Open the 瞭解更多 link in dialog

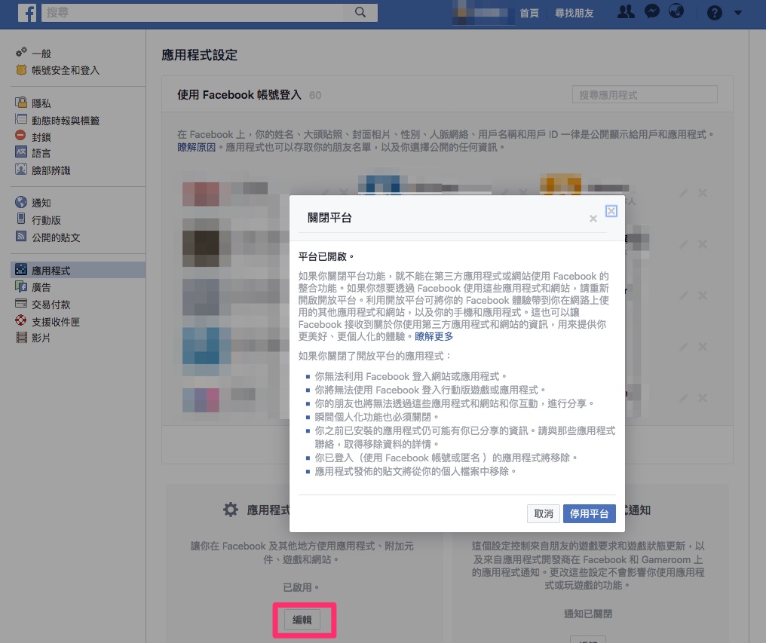coord(434,336)
